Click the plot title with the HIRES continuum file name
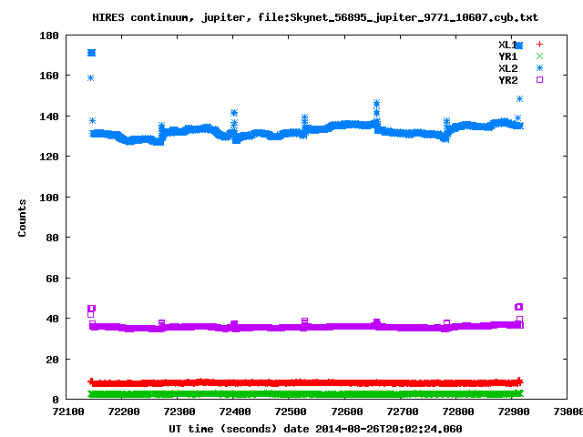Screen dimensions: 583x437 click(315, 17)
